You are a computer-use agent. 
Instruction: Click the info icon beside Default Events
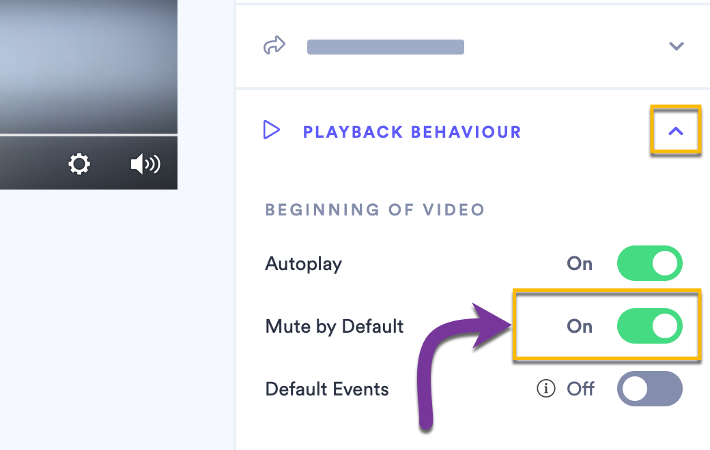tap(545, 389)
